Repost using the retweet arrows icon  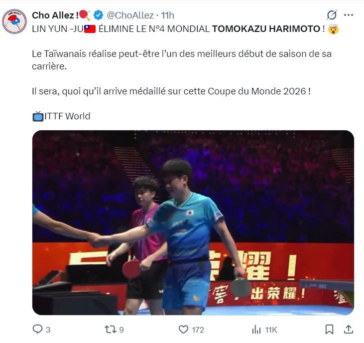[x=110, y=330]
